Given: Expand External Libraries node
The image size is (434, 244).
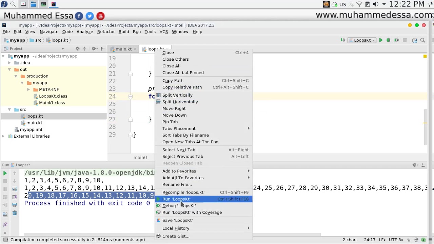Looking at the screenshot, I should pyautogui.click(x=3, y=136).
